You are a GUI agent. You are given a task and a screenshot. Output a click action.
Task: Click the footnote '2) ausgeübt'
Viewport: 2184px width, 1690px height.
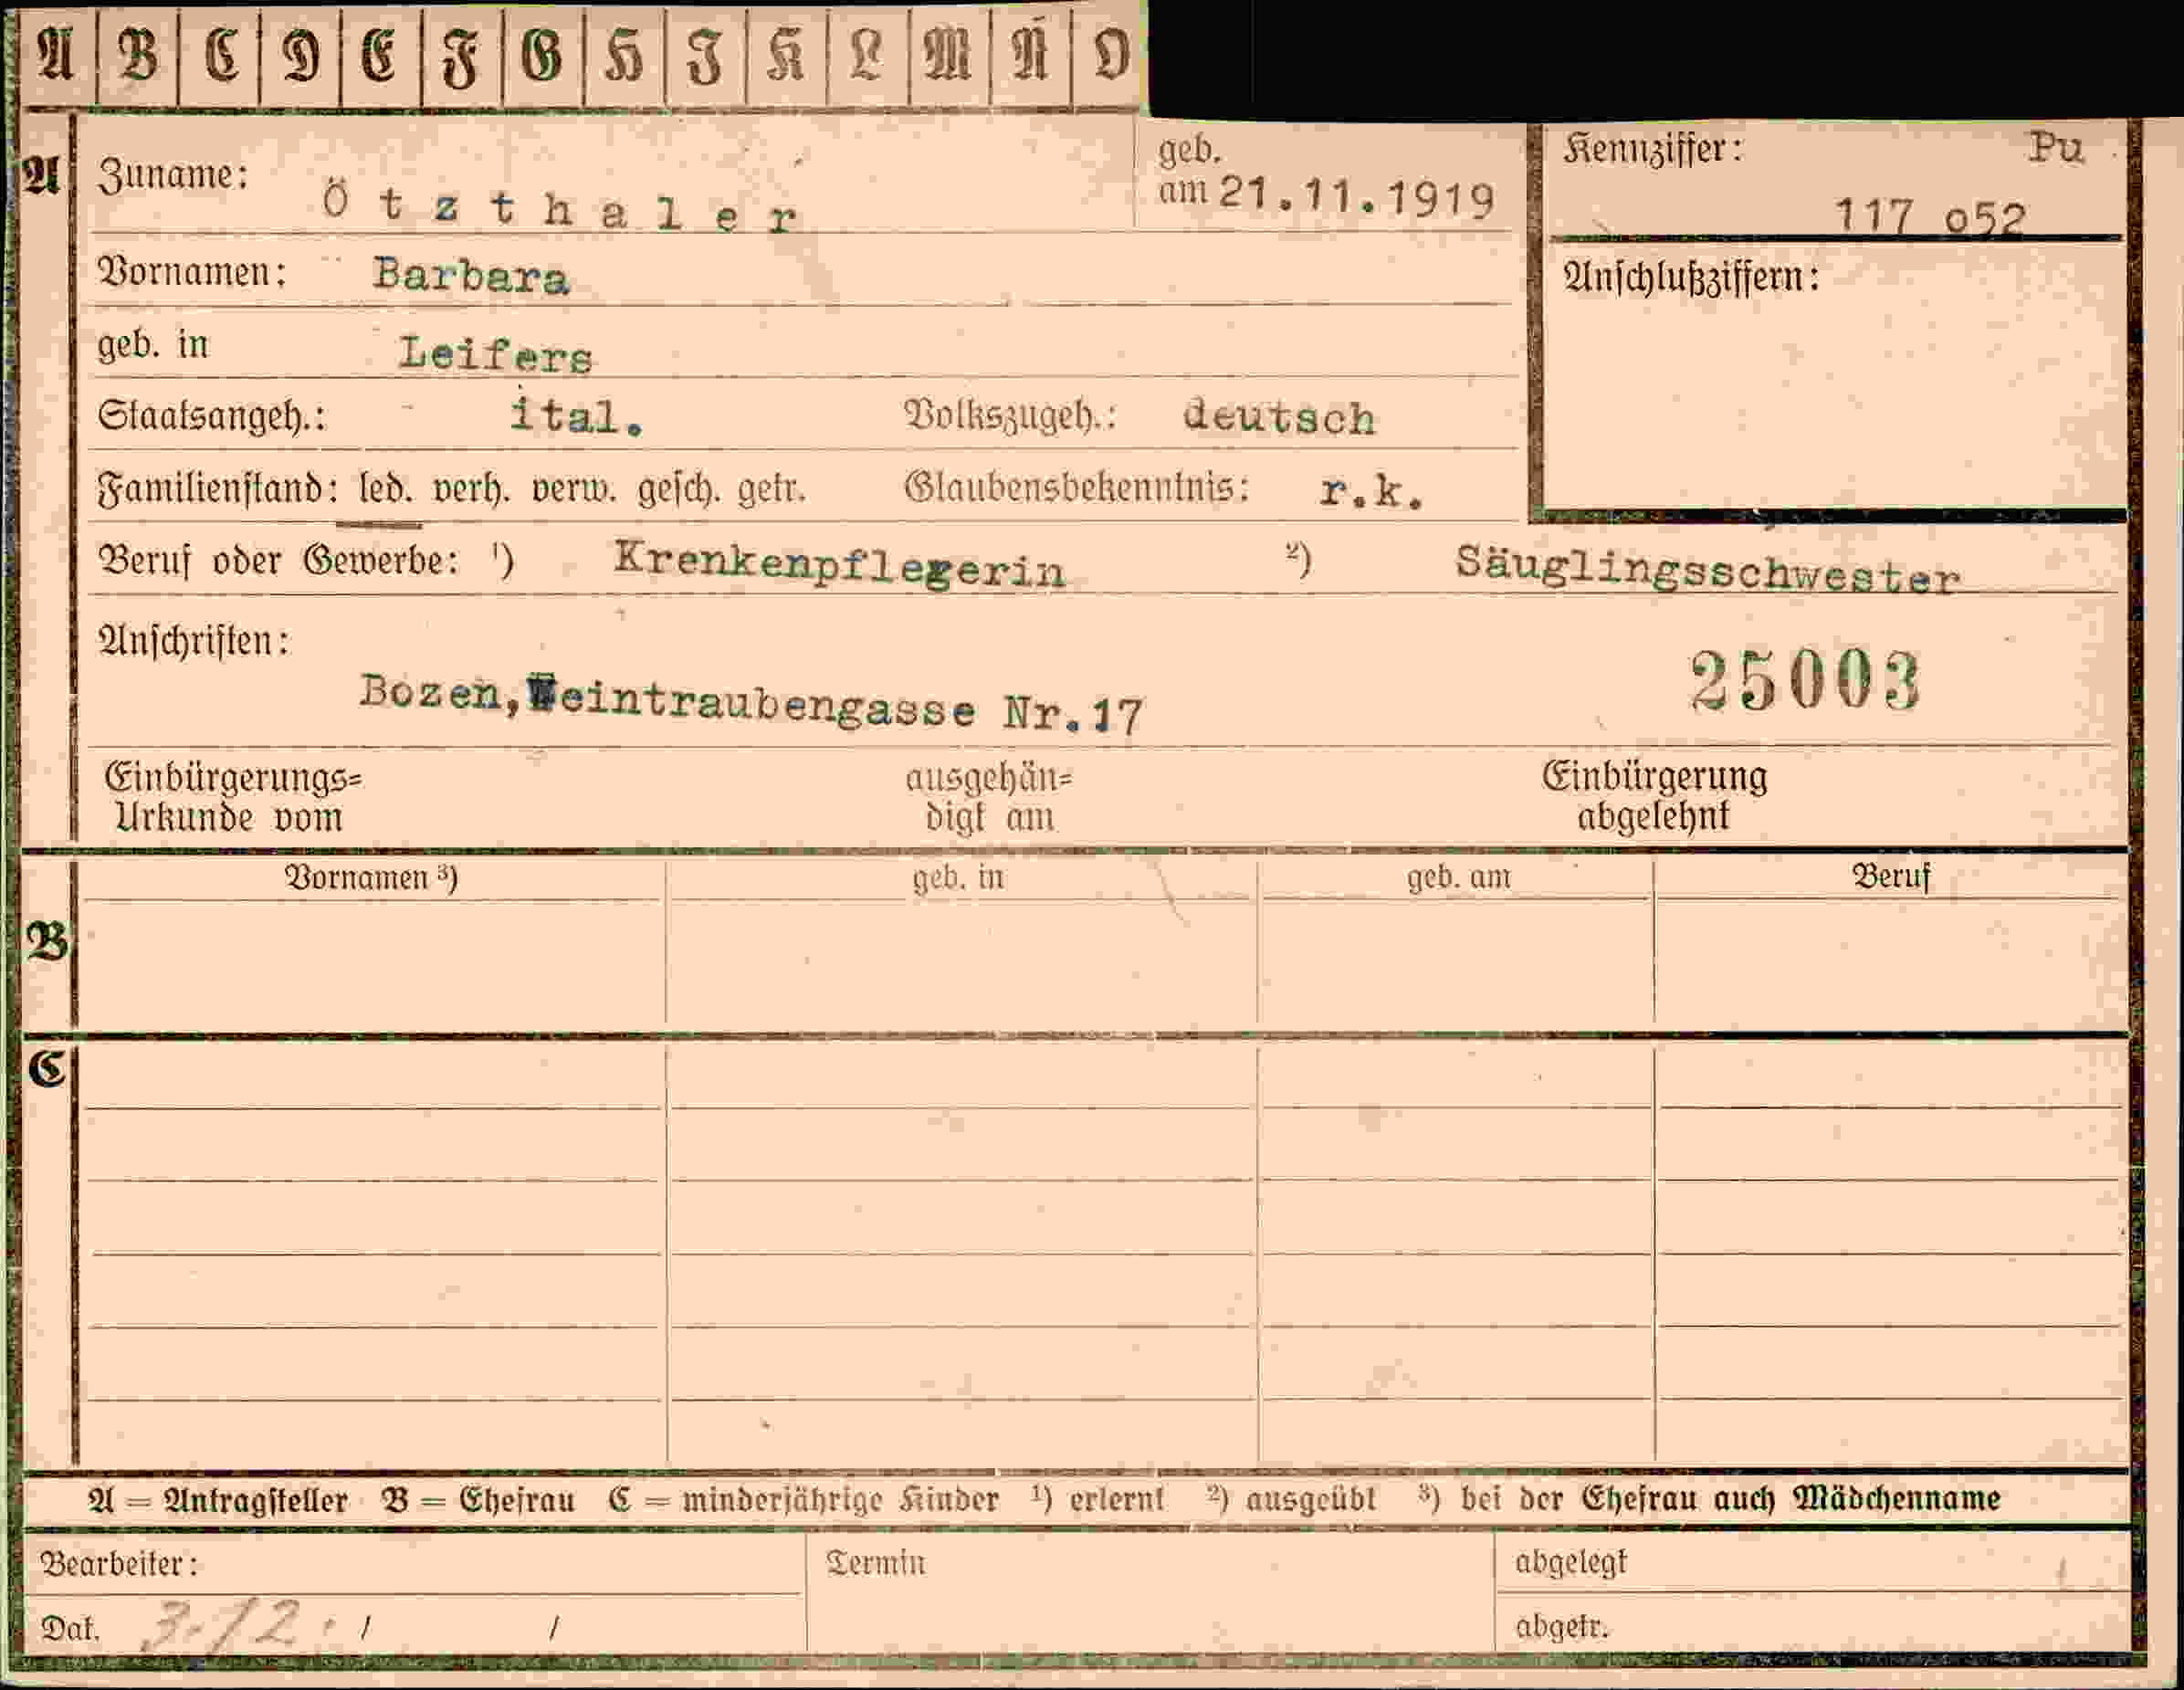pos(1291,1500)
